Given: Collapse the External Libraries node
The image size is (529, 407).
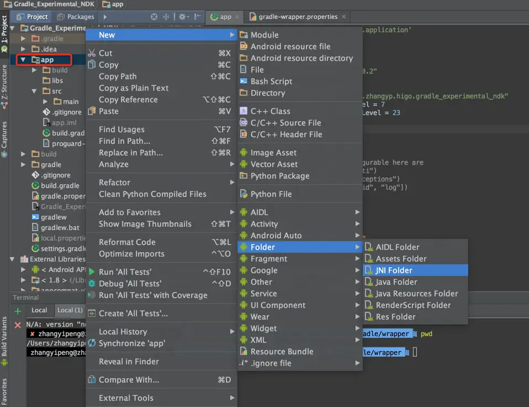Looking at the screenshot, I should point(12,259).
